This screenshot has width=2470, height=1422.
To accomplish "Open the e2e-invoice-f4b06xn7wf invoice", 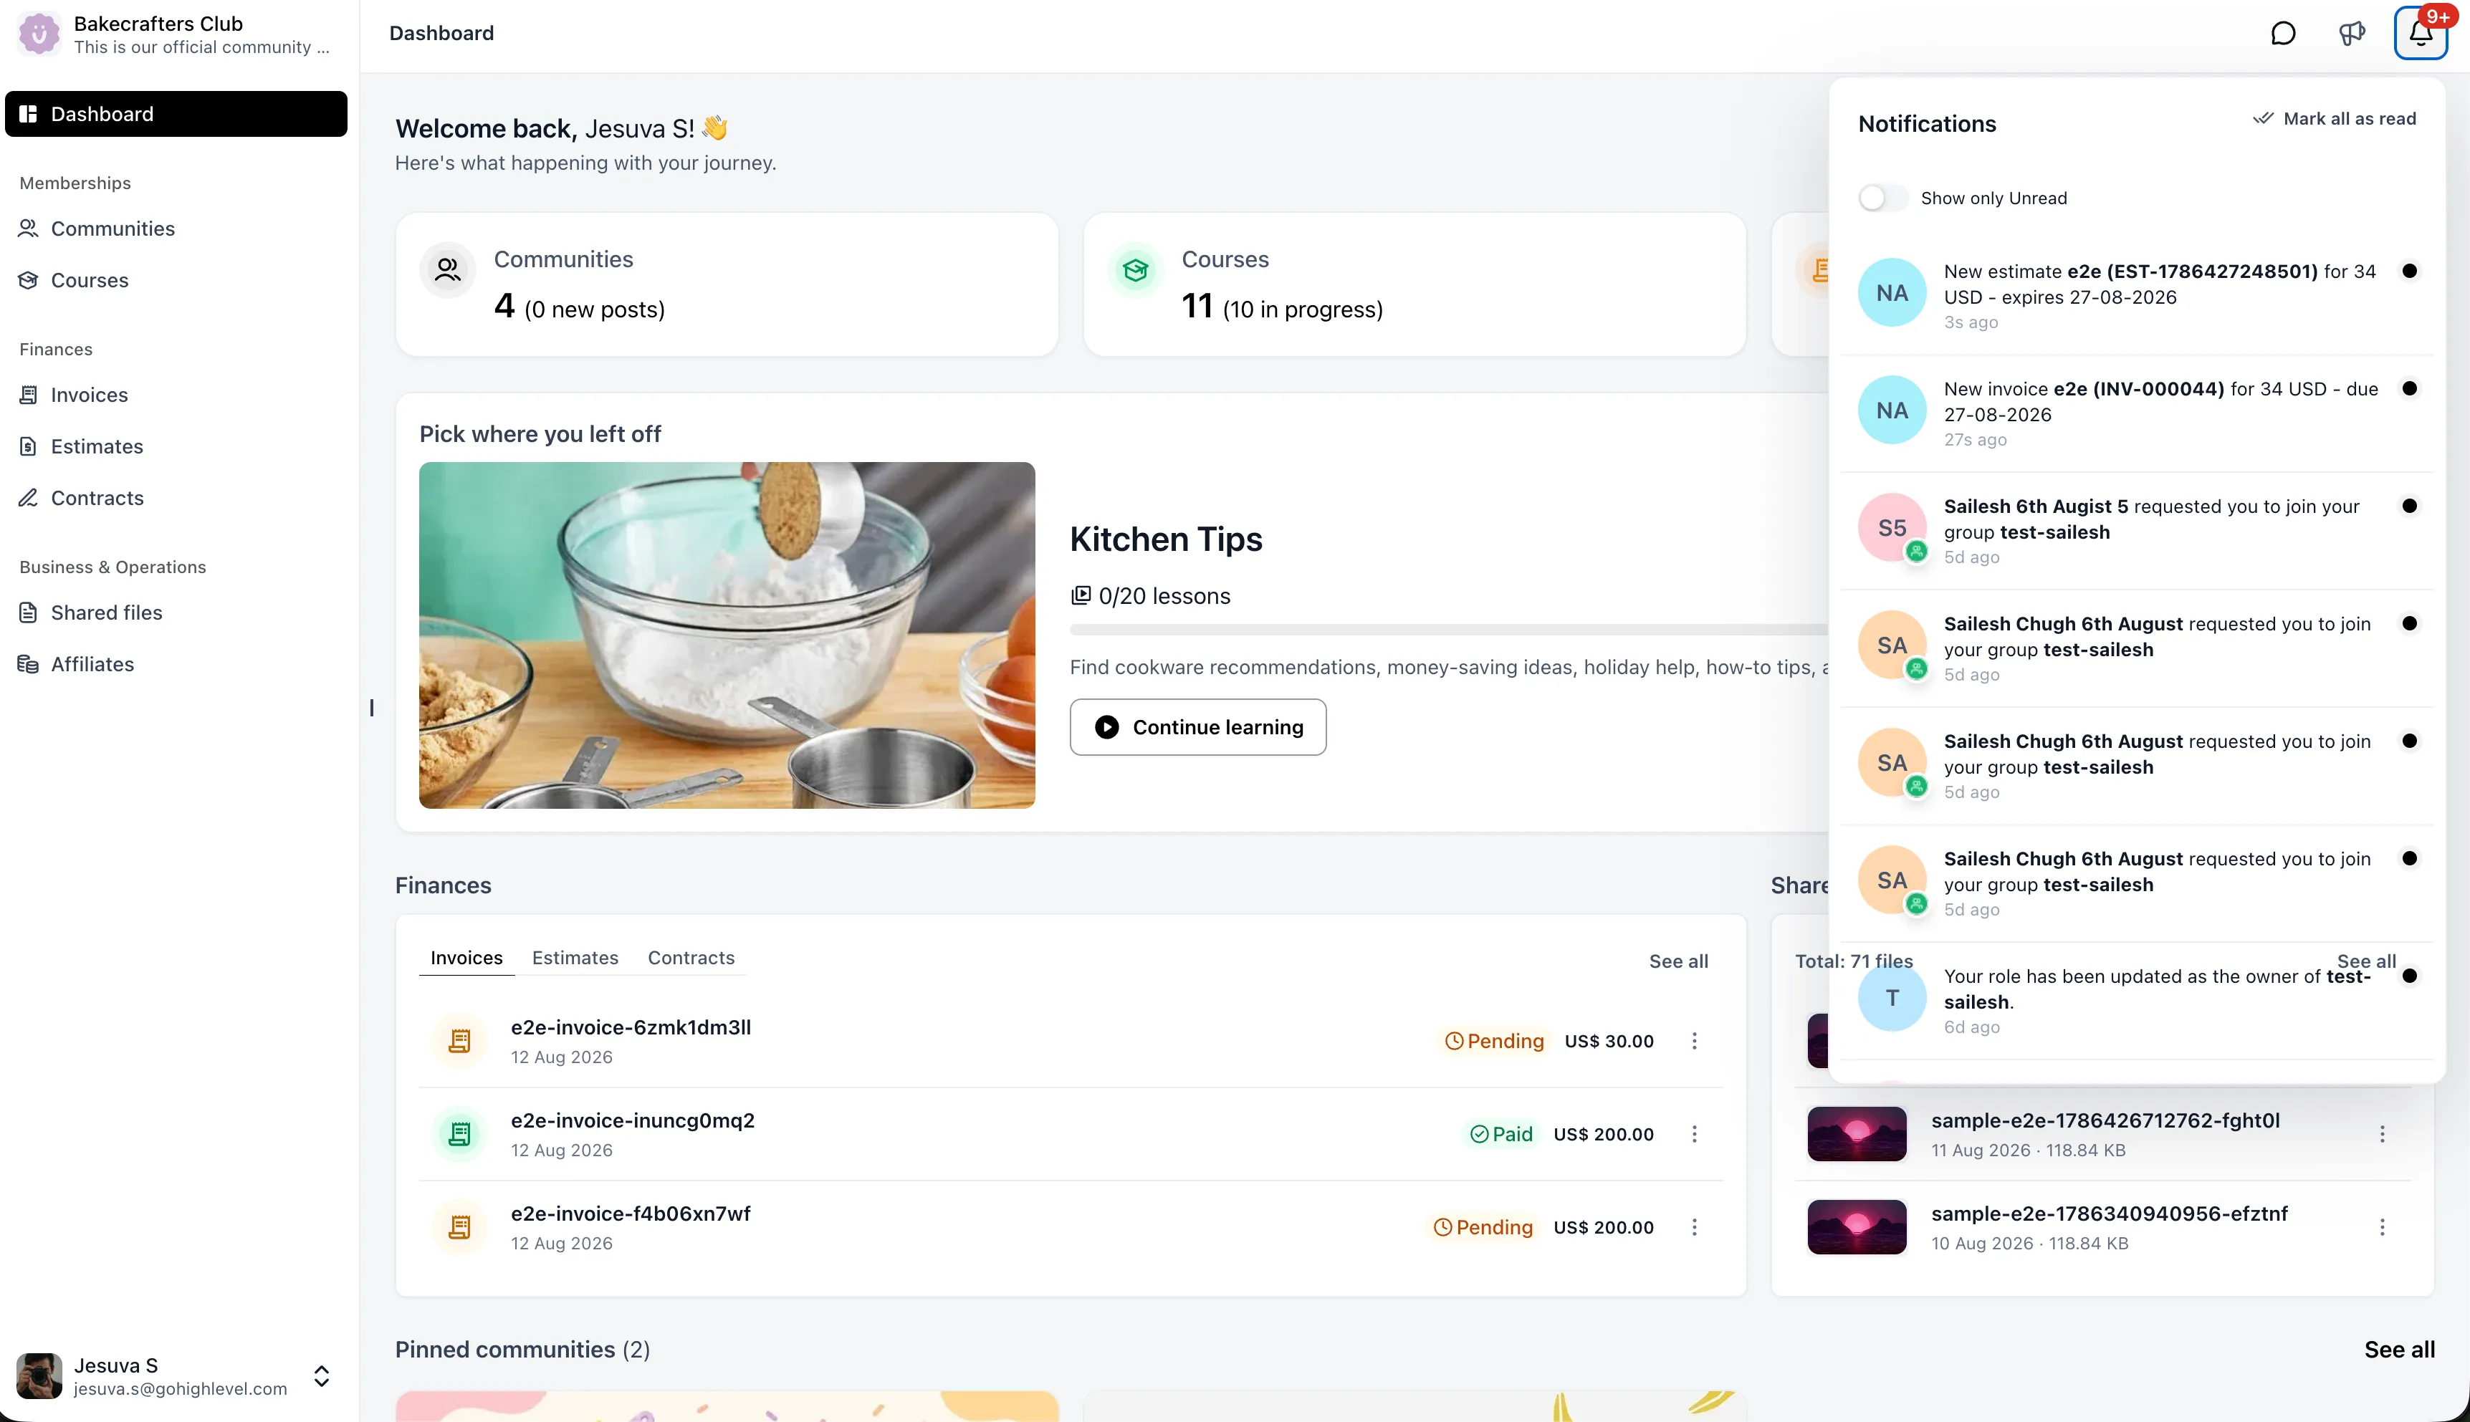I will [x=631, y=1213].
